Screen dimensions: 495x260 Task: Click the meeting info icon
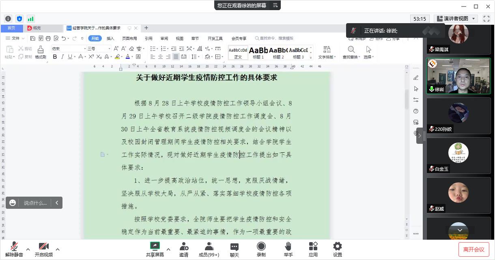click(x=8, y=19)
